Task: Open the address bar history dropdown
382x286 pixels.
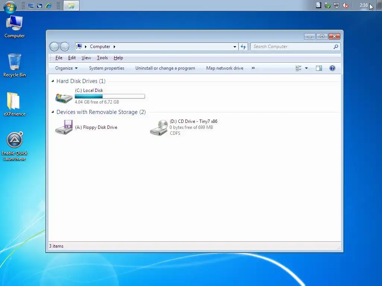Action: pos(235,47)
